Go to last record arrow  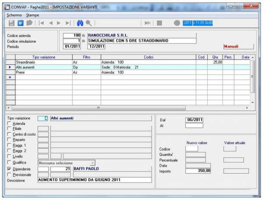(x=68, y=23)
